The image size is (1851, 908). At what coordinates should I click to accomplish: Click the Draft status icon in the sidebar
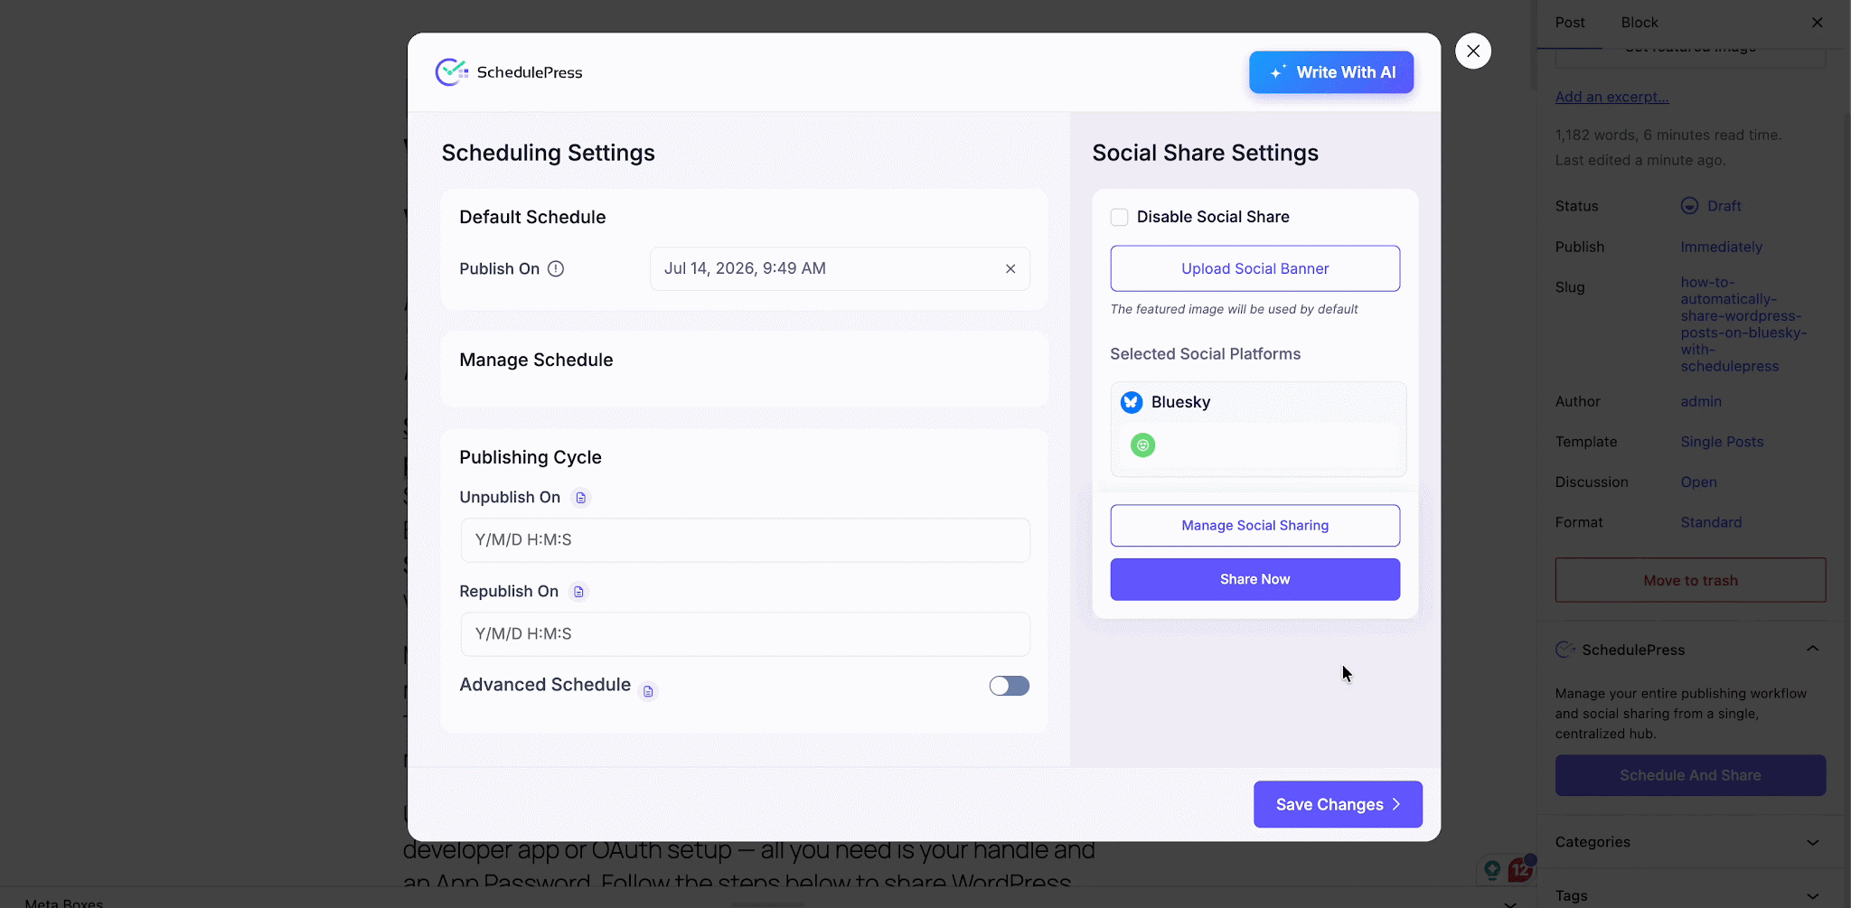[x=1689, y=206]
